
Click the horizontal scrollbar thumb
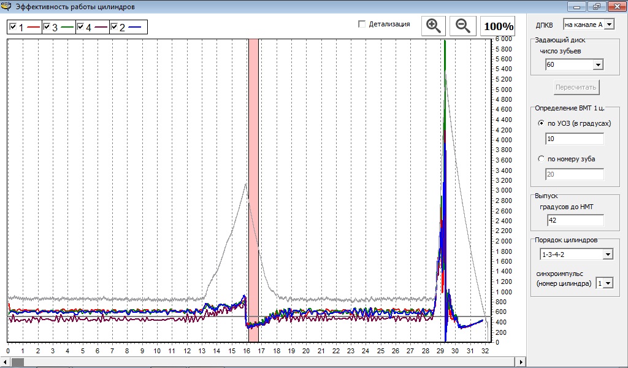tap(18, 362)
